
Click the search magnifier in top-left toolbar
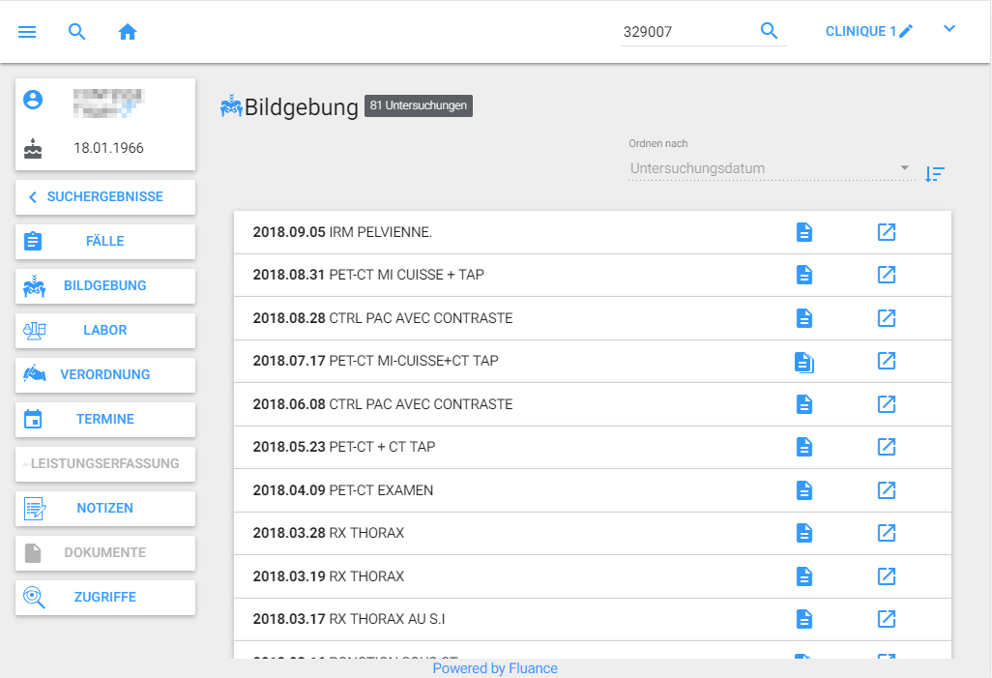77,32
